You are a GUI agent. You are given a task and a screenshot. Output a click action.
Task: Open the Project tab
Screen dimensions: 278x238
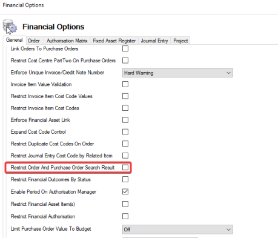pyautogui.click(x=180, y=41)
